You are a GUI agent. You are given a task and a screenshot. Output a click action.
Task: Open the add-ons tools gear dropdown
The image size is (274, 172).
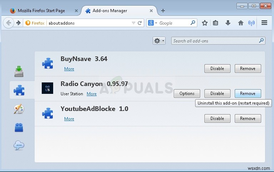(159, 41)
